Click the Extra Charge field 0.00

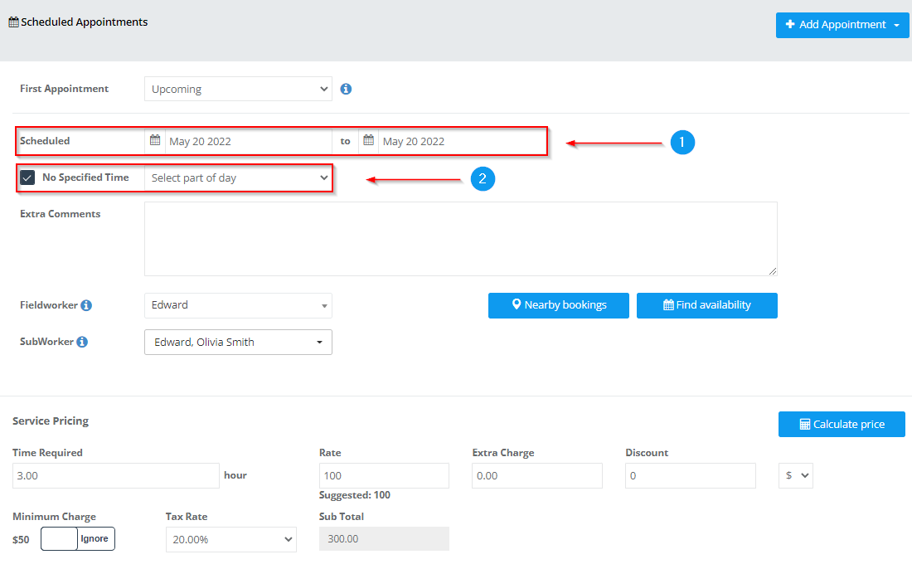(537, 476)
